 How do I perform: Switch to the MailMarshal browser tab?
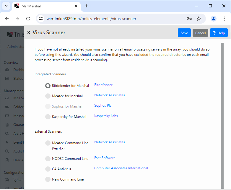tap(44, 6)
